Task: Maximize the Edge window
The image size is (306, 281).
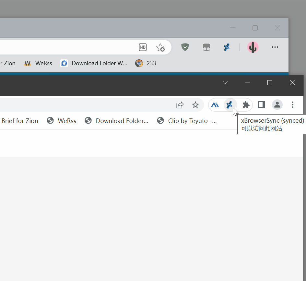Action: pos(255,28)
